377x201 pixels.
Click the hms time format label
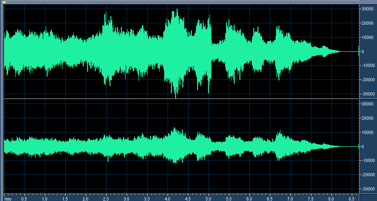[x=9, y=197]
